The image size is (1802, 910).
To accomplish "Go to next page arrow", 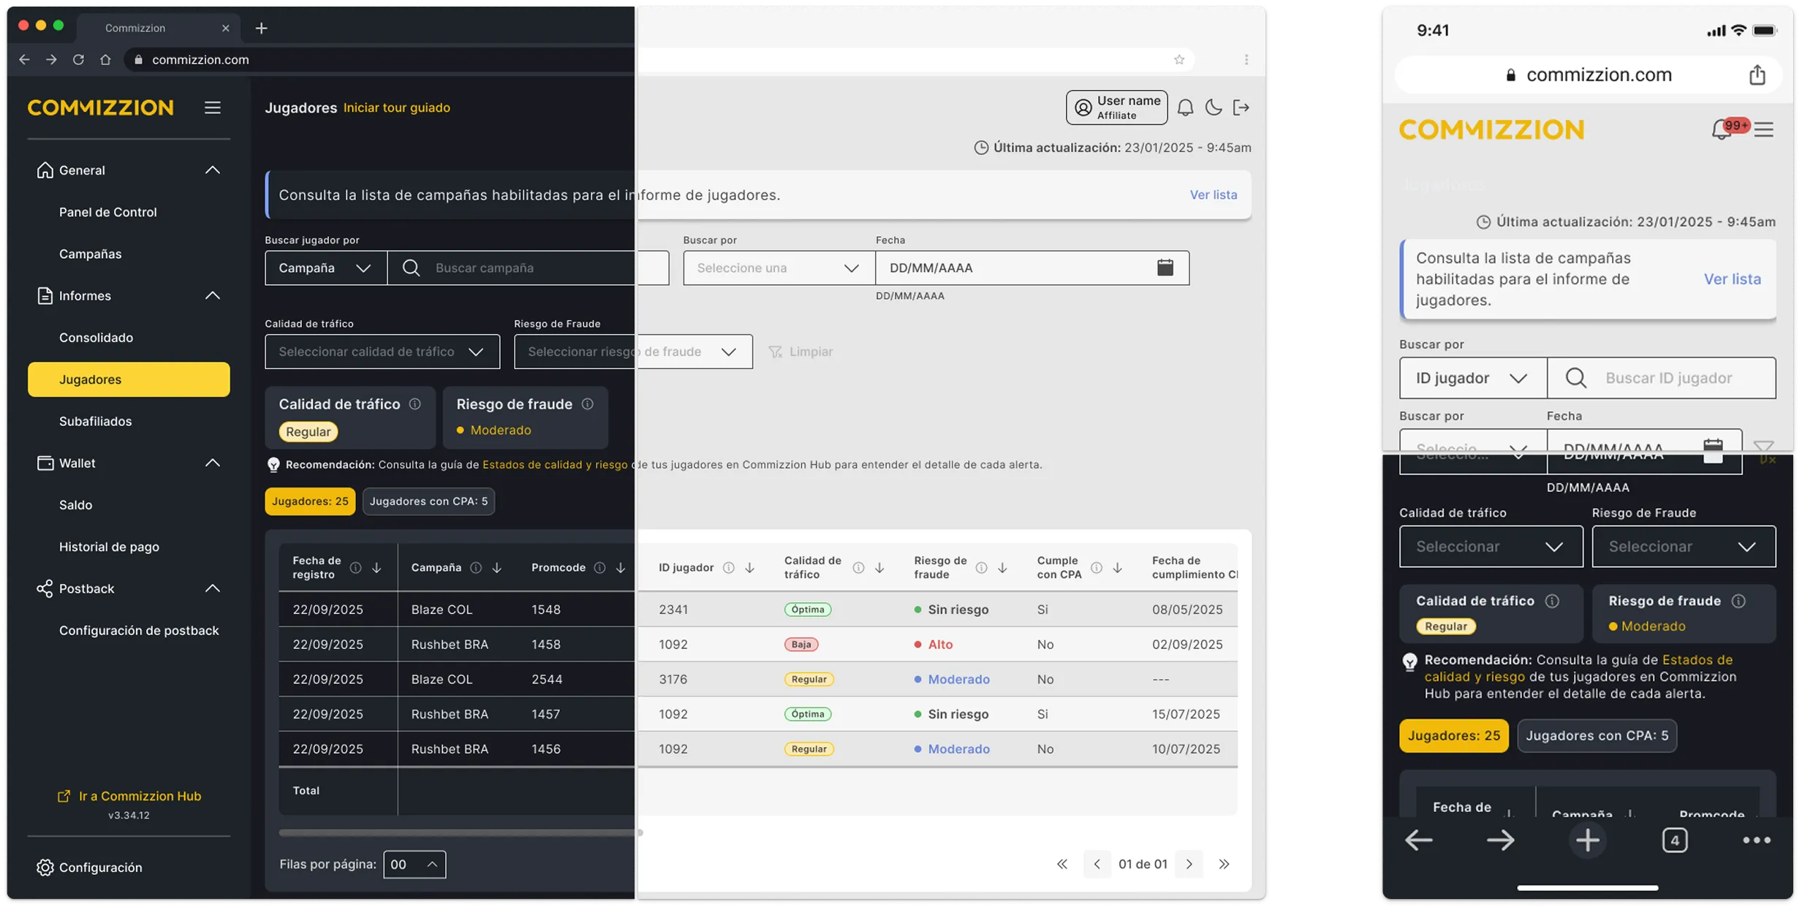I will (1189, 865).
